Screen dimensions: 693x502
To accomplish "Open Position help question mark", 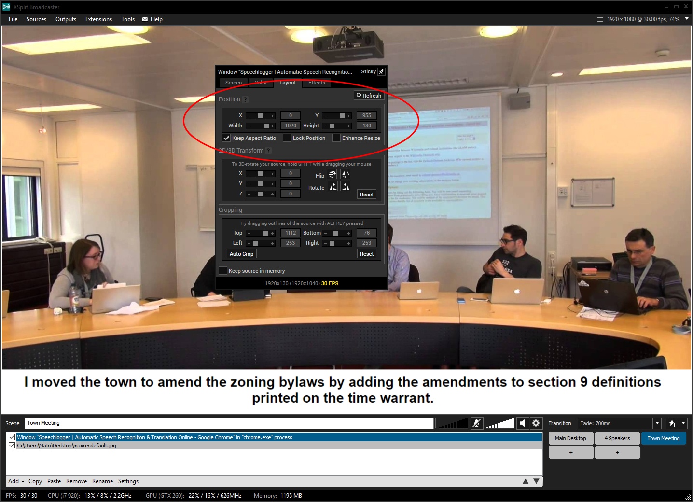I will (x=245, y=99).
